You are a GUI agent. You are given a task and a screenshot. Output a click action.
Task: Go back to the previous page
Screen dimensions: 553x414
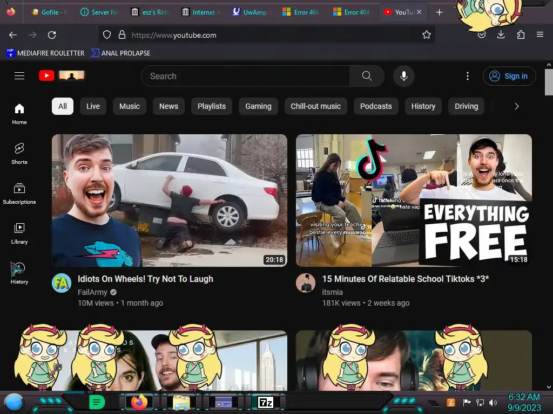click(x=13, y=35)
